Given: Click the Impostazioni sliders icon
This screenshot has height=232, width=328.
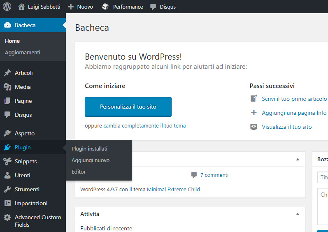Looking at the screenshot, I should [7, 203].
